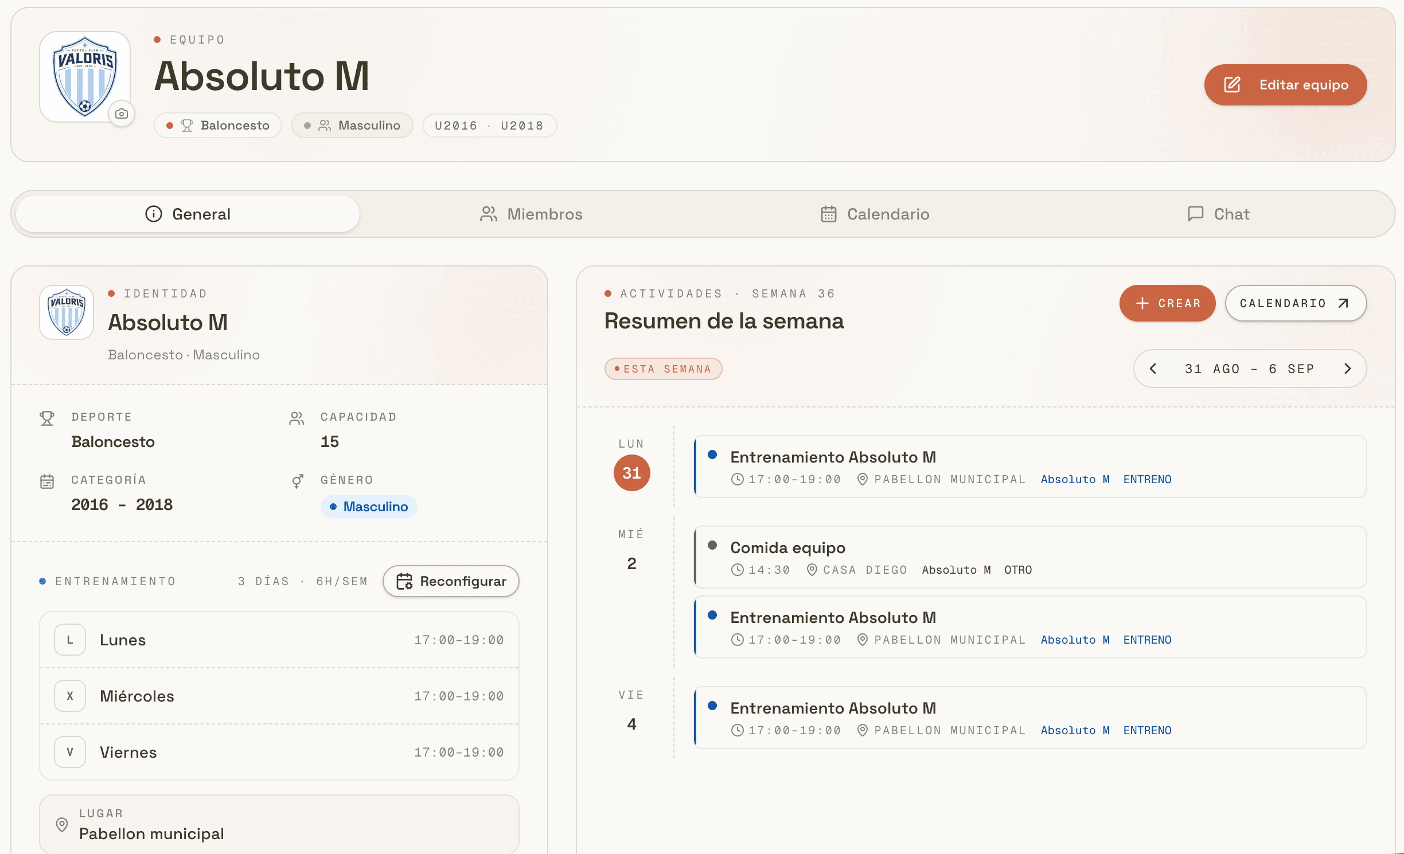
Task: Click the calendar-gear icon in Reconfigurar
Action: [404, 581]
